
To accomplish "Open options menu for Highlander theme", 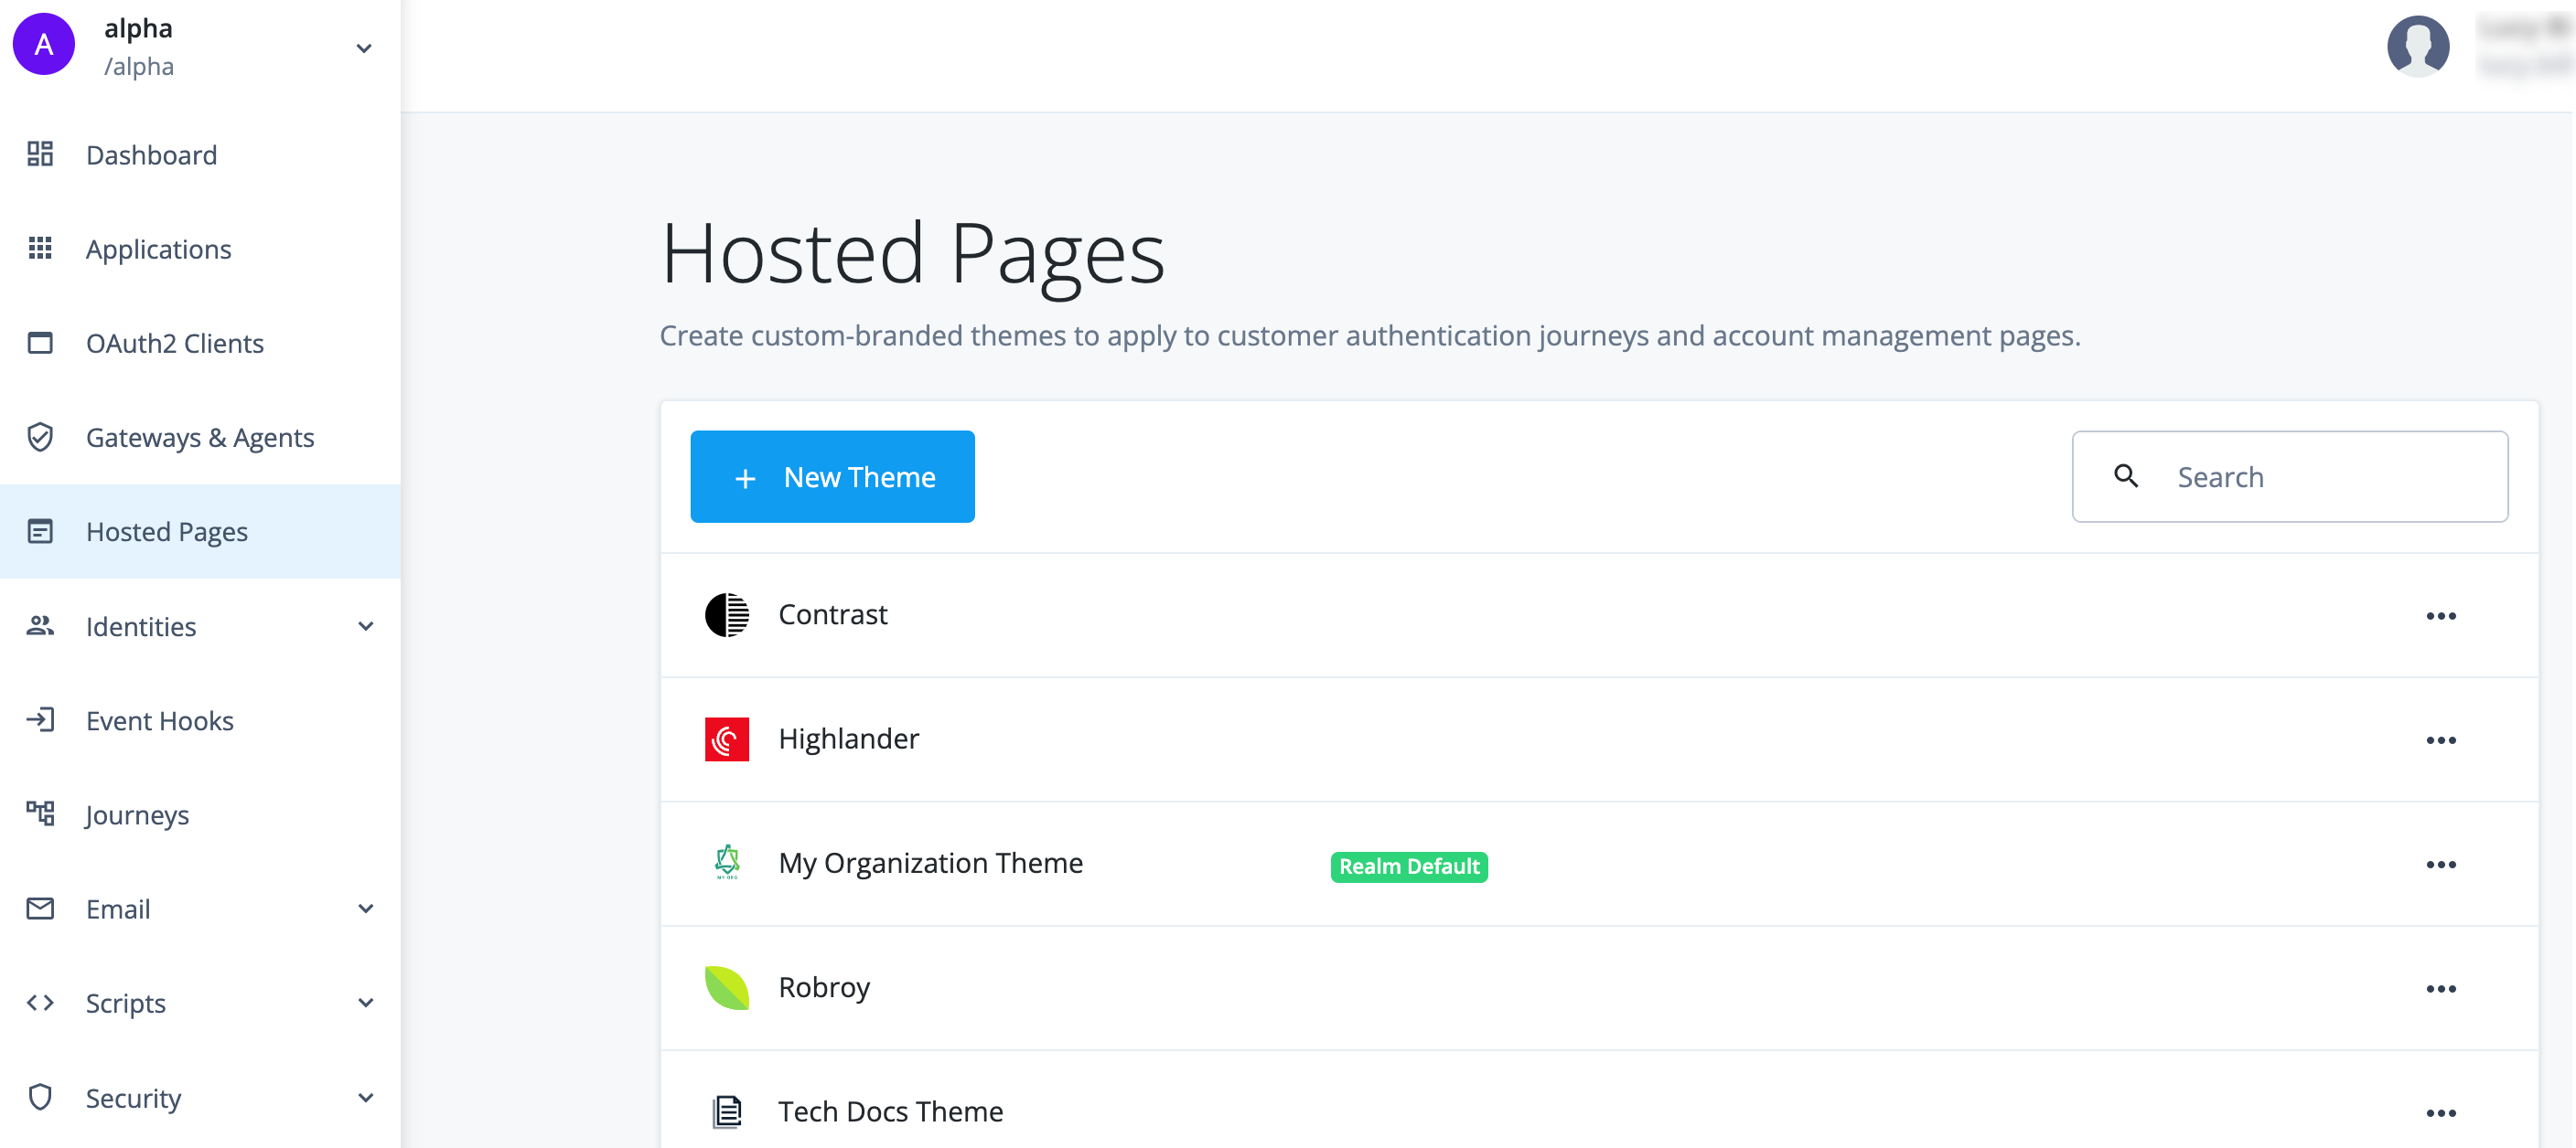I will [2440, 739].
